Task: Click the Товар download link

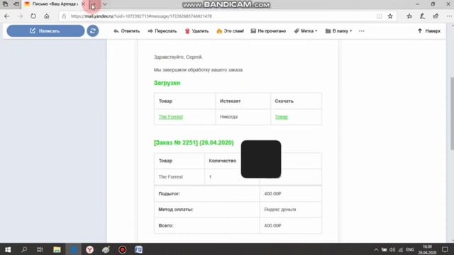Action: 282,117
